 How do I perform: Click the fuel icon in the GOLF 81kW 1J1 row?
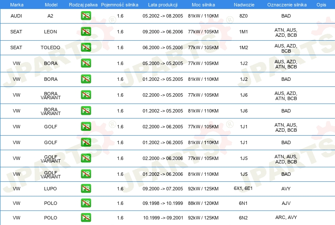pos(86,142)
